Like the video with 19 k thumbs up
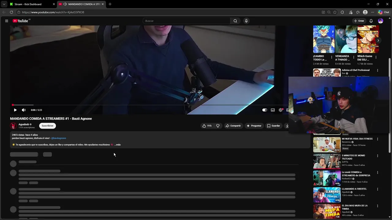Screen dimensions: 392x220 (207, 126)
